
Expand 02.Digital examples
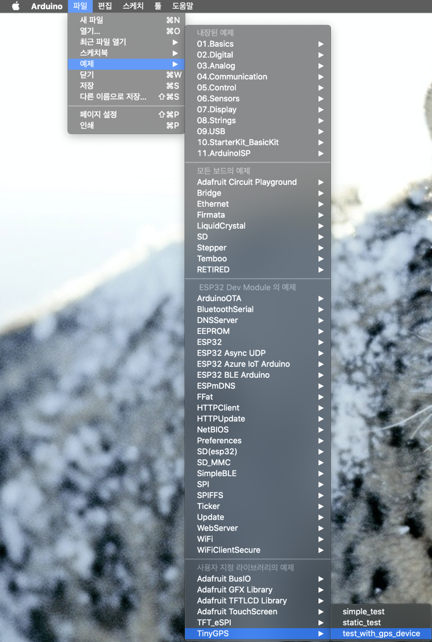point(258,55)
